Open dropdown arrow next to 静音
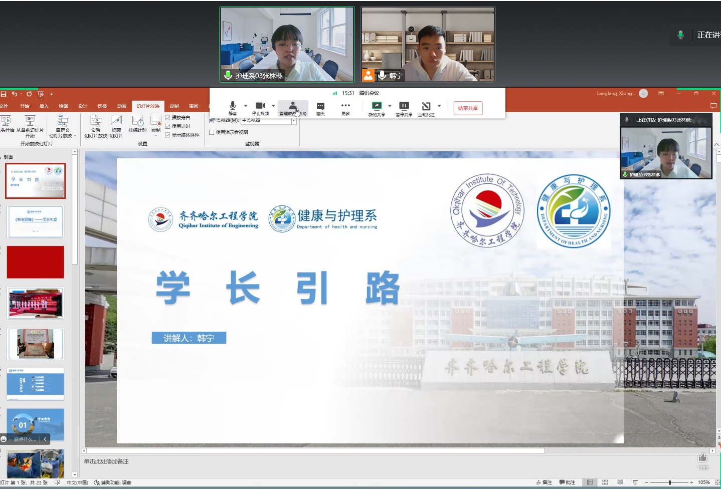Viewport: 721px width, 489px height. (x=246, y=106)
